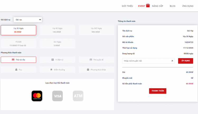The image size is (198, 114).
Task: Select Thẻ nội địa payment method
Action: [x=18, y=60]
